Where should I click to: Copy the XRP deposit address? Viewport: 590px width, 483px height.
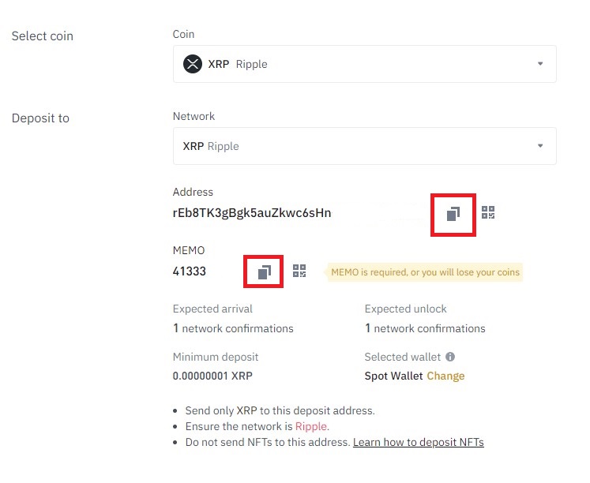coord(453,214)
